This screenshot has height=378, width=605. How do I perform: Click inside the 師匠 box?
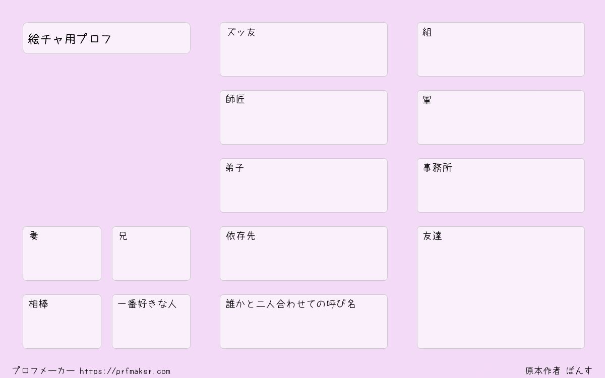pyautogui.click(x=304, y=117)
